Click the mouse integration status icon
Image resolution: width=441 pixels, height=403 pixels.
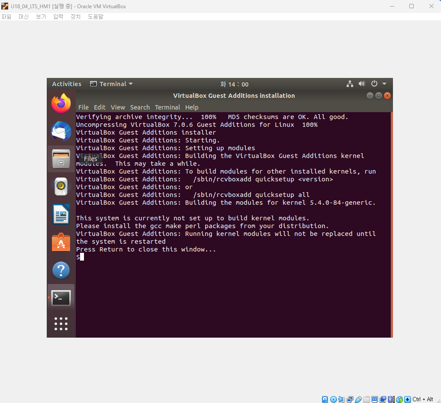coord(399,399)
